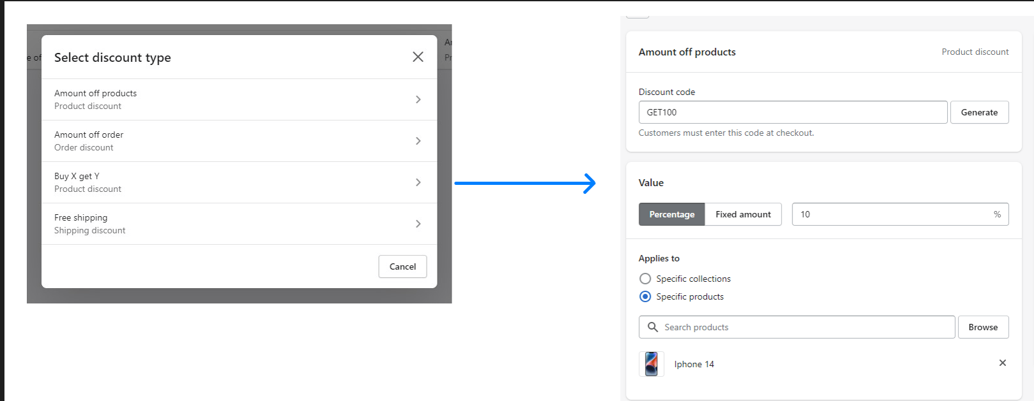The width and height of the screenshot is (1034, 401).
Task: Select the Percentage tab
Action: click(671, 214)
